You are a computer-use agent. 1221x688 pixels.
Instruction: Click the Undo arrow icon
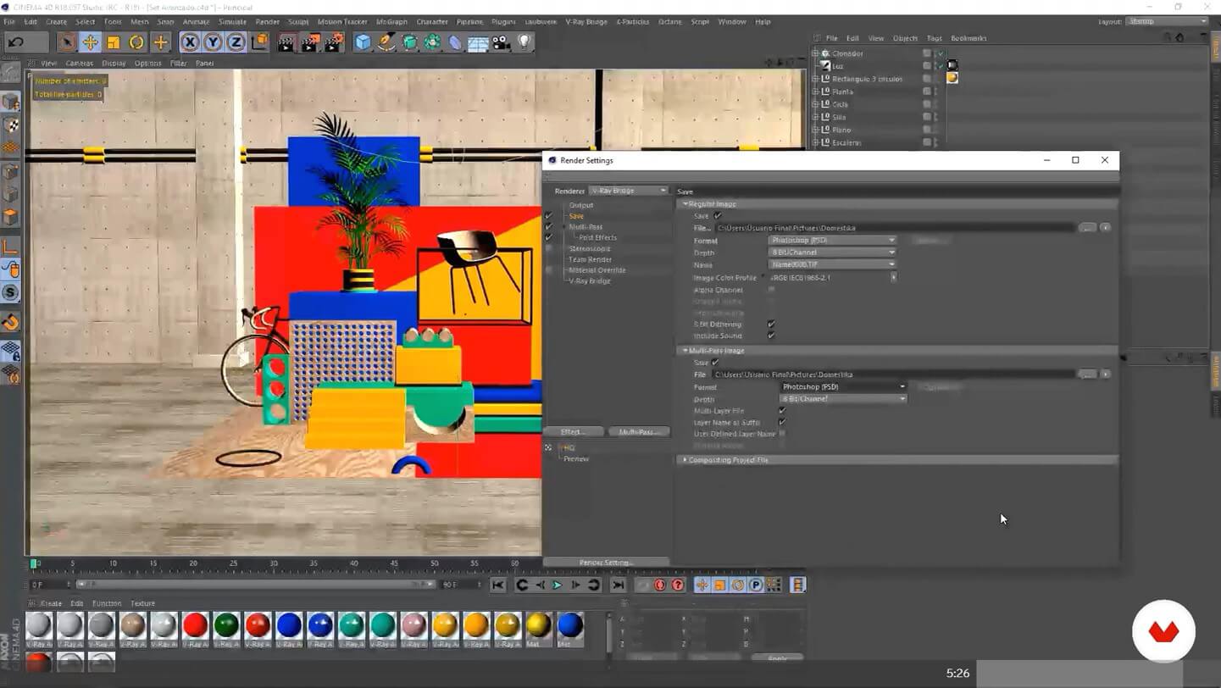tap(15, 42)
